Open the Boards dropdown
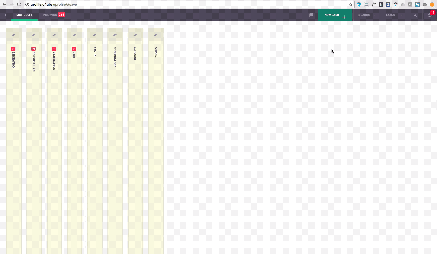This screenshot has width=437, height=254. coord(367,15)
